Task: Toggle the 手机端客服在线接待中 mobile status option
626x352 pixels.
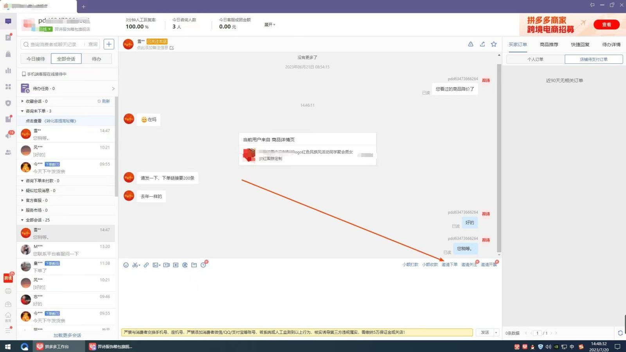Action: [x=24, y=74]
